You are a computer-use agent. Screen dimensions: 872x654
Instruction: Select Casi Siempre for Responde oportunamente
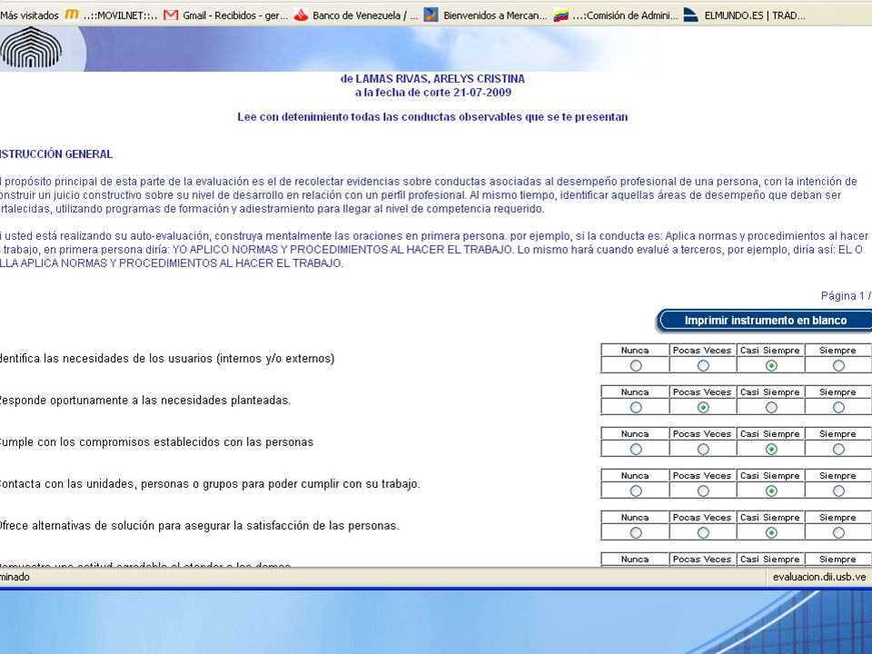tap(771, 407)
